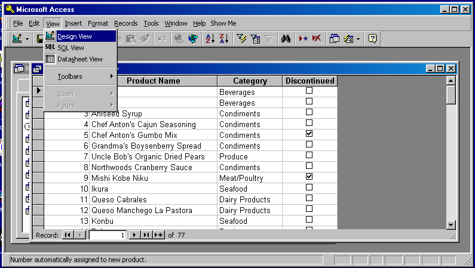This screenshot has height=268, width=475.
Task: Click the Find binoculars icon
Action: (x=286, y=39)
